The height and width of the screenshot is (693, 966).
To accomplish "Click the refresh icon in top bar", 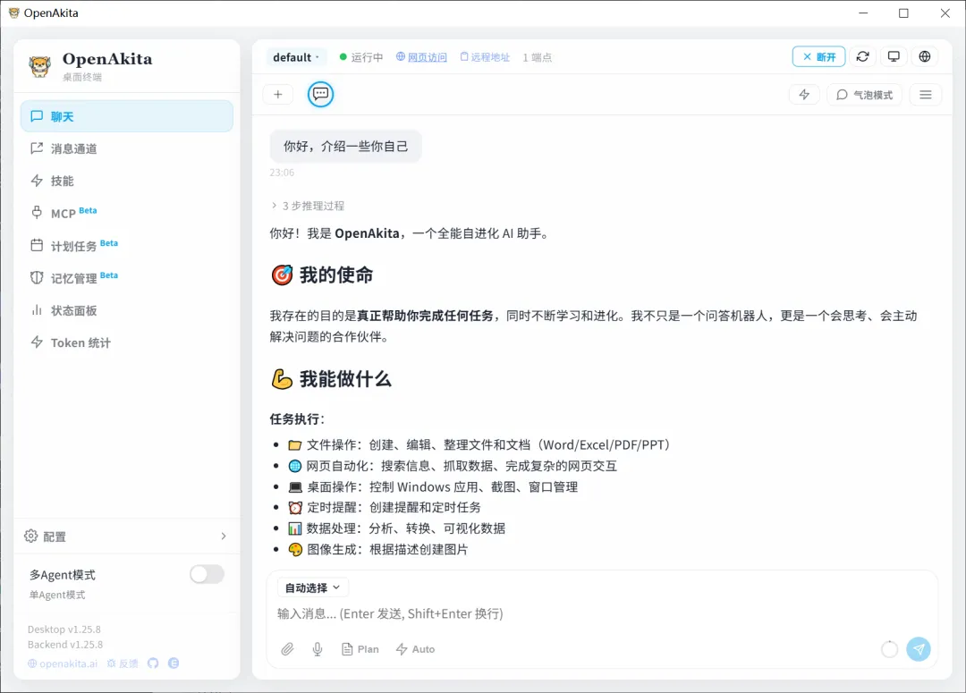I will coord(862,56).
